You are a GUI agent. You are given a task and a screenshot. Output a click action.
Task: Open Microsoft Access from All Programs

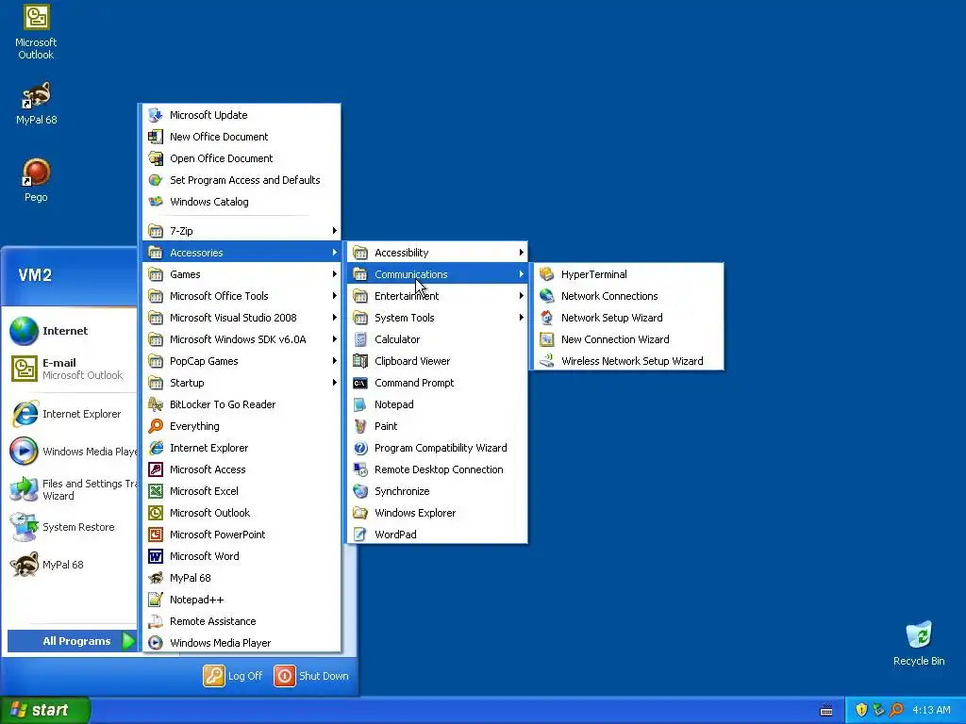(241, 469)
